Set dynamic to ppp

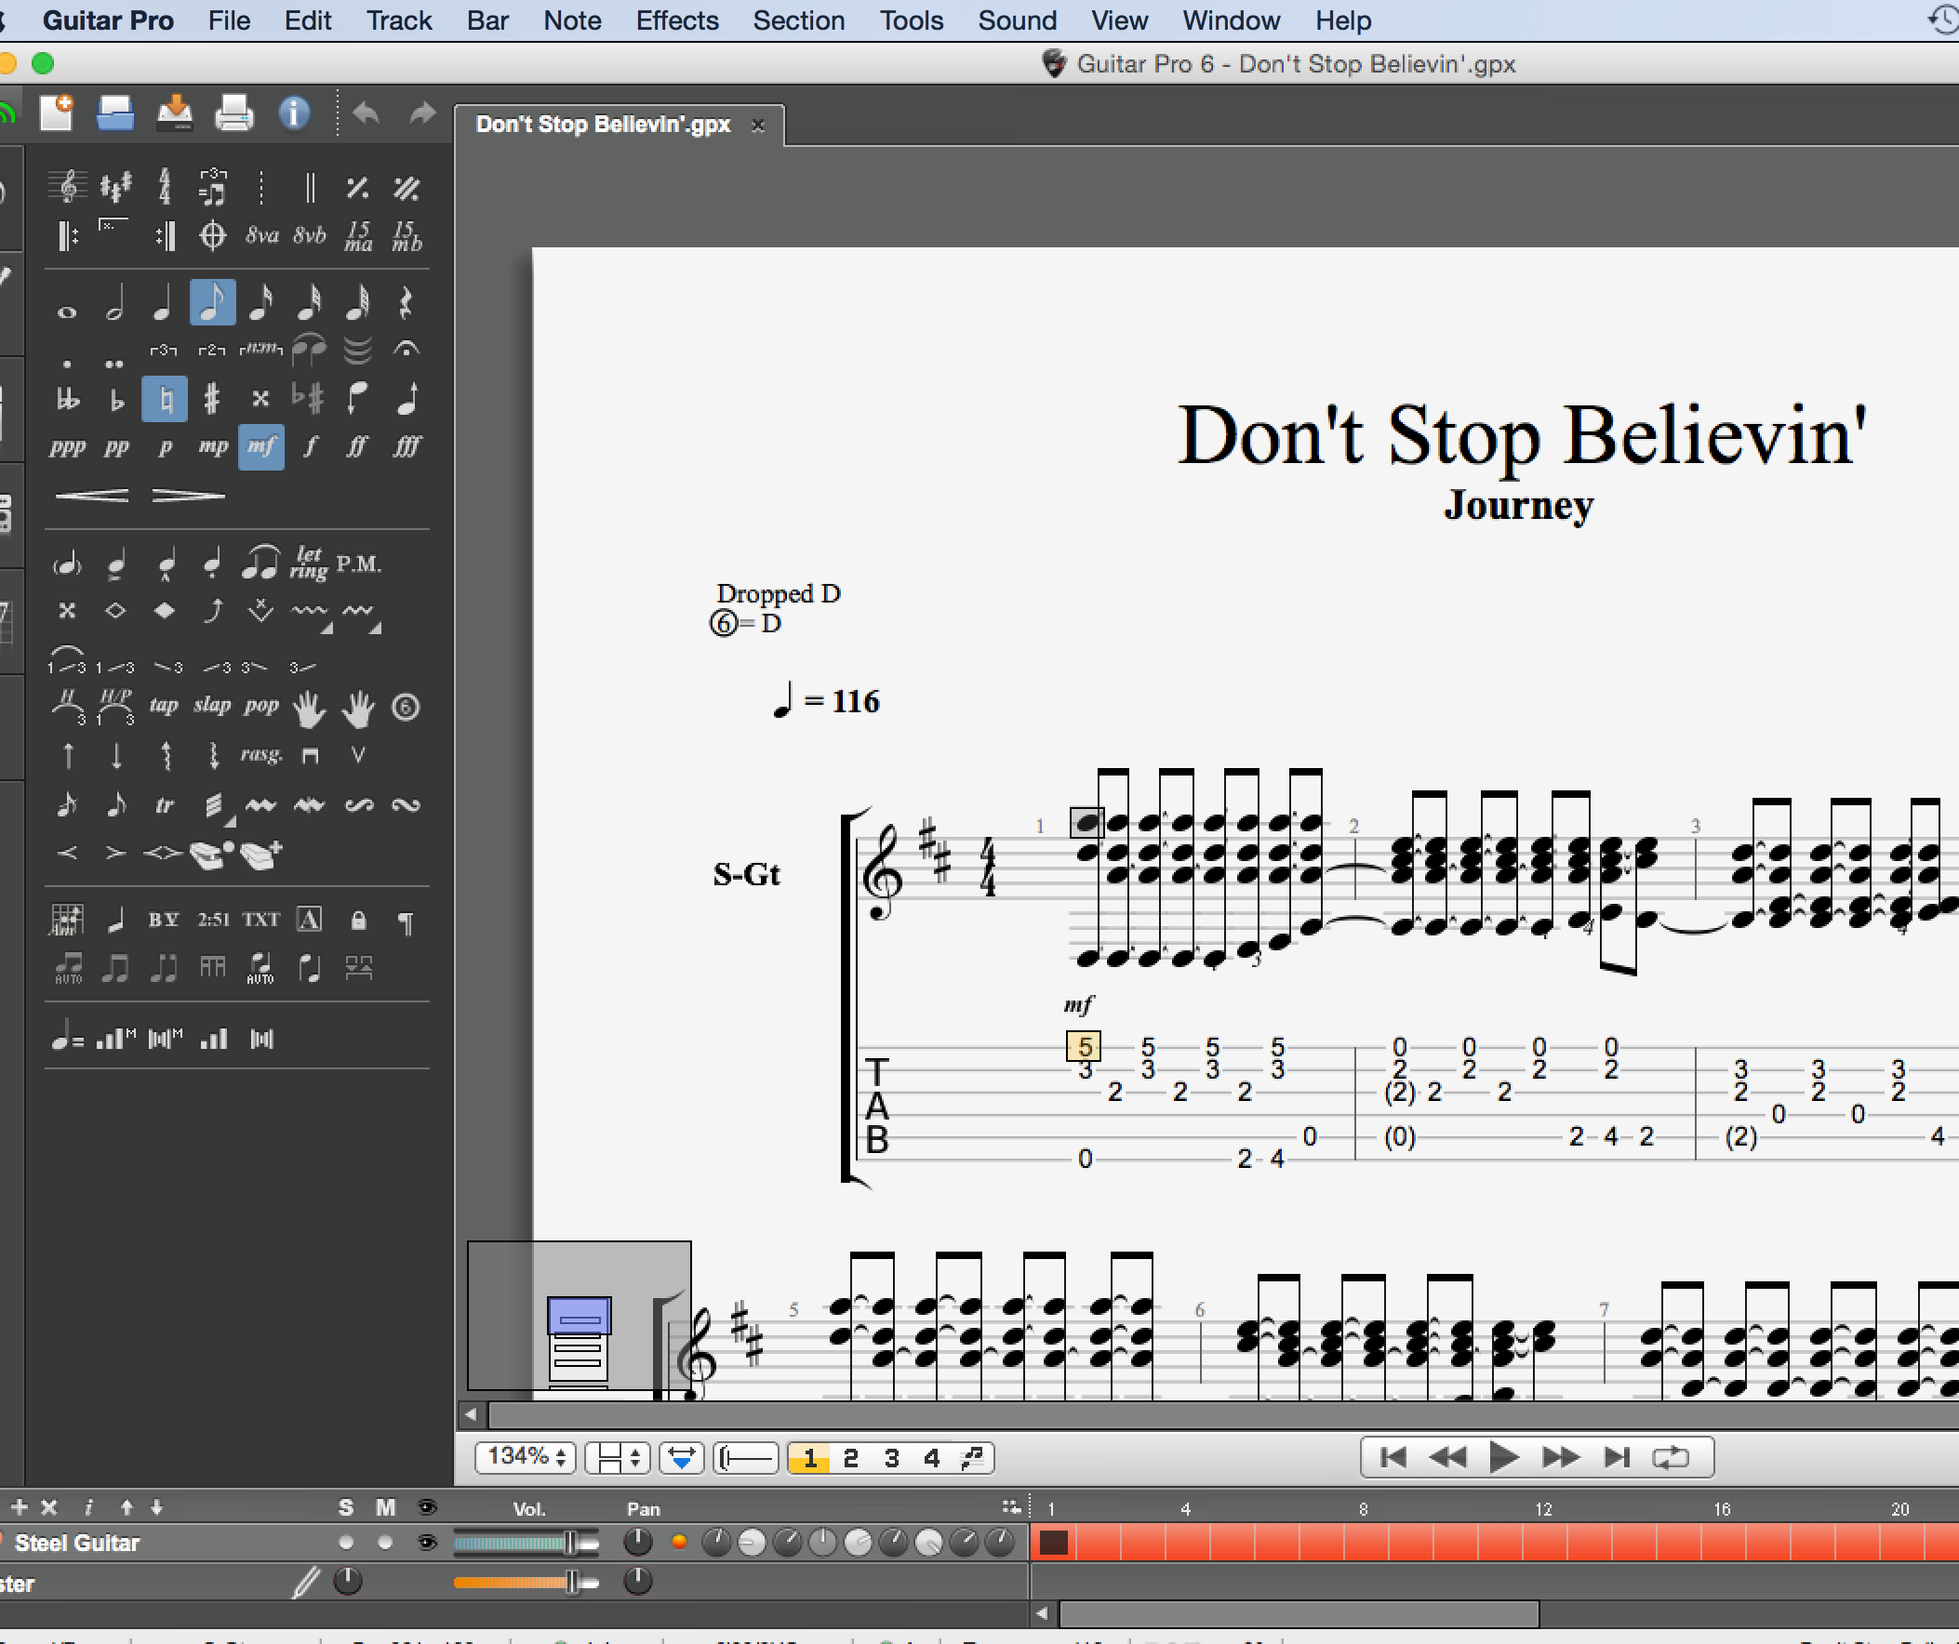point(67,447)
